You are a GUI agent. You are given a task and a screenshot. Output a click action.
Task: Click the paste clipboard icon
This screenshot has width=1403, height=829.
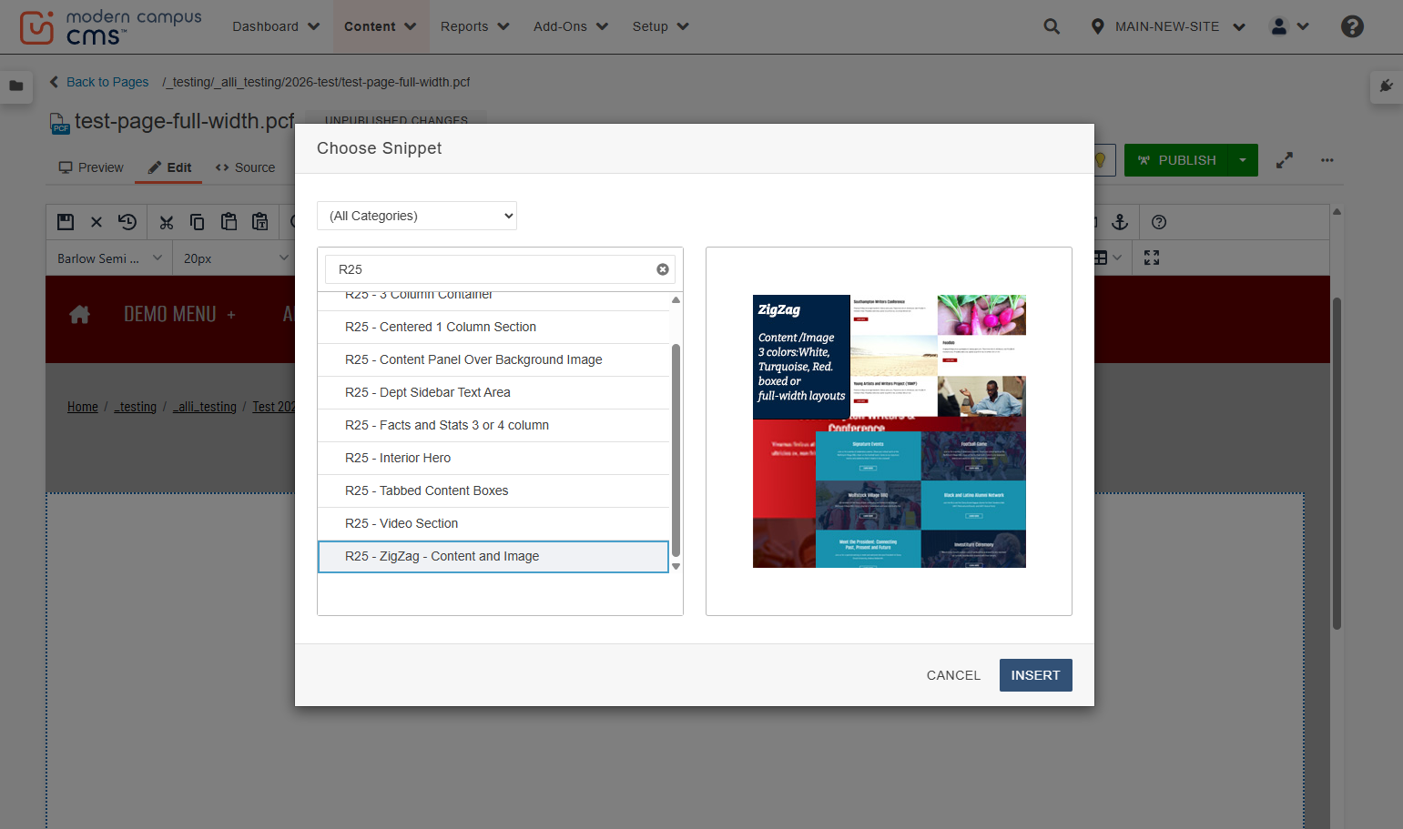[x=229, y=222]
